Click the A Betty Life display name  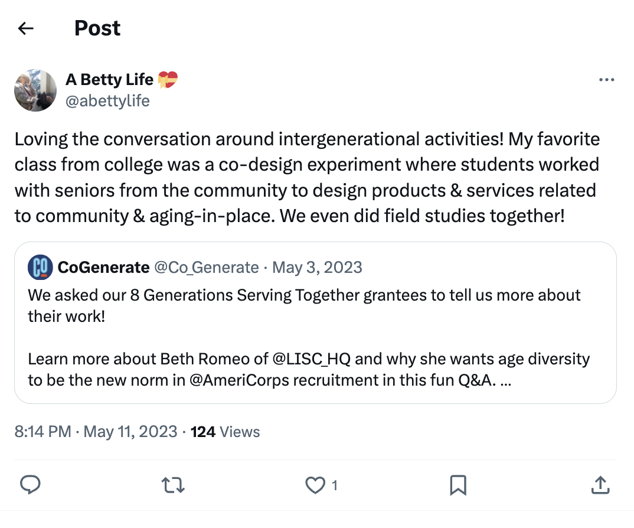click(109, 79)
